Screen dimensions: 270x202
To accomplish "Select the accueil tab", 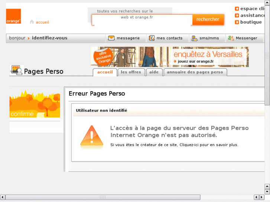I will (105, 72).
